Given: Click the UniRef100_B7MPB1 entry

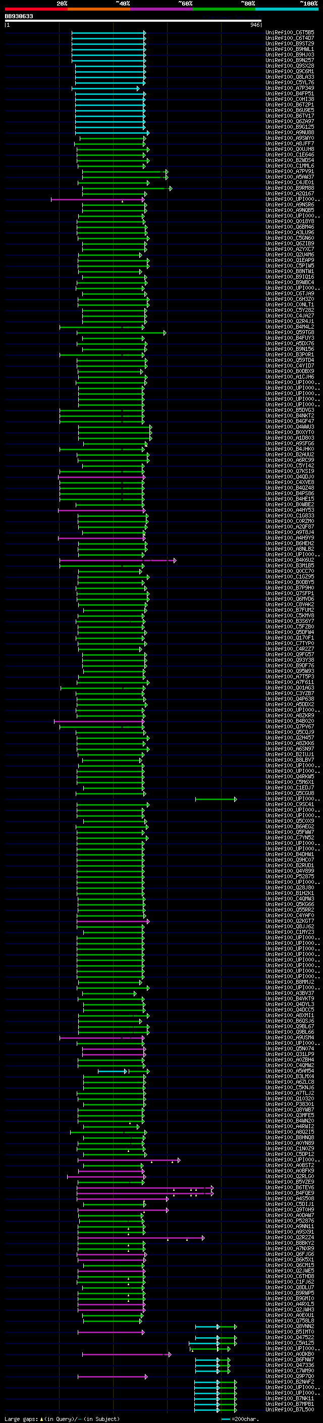Looking at the screenshot, I should tap(290, 1404).
